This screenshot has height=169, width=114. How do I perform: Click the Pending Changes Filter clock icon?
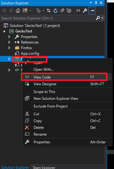[38, 11]
